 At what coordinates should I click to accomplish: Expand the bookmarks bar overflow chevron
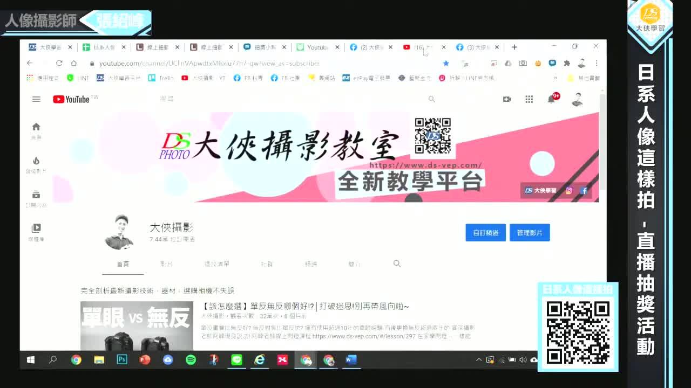[x=555, y=78]
